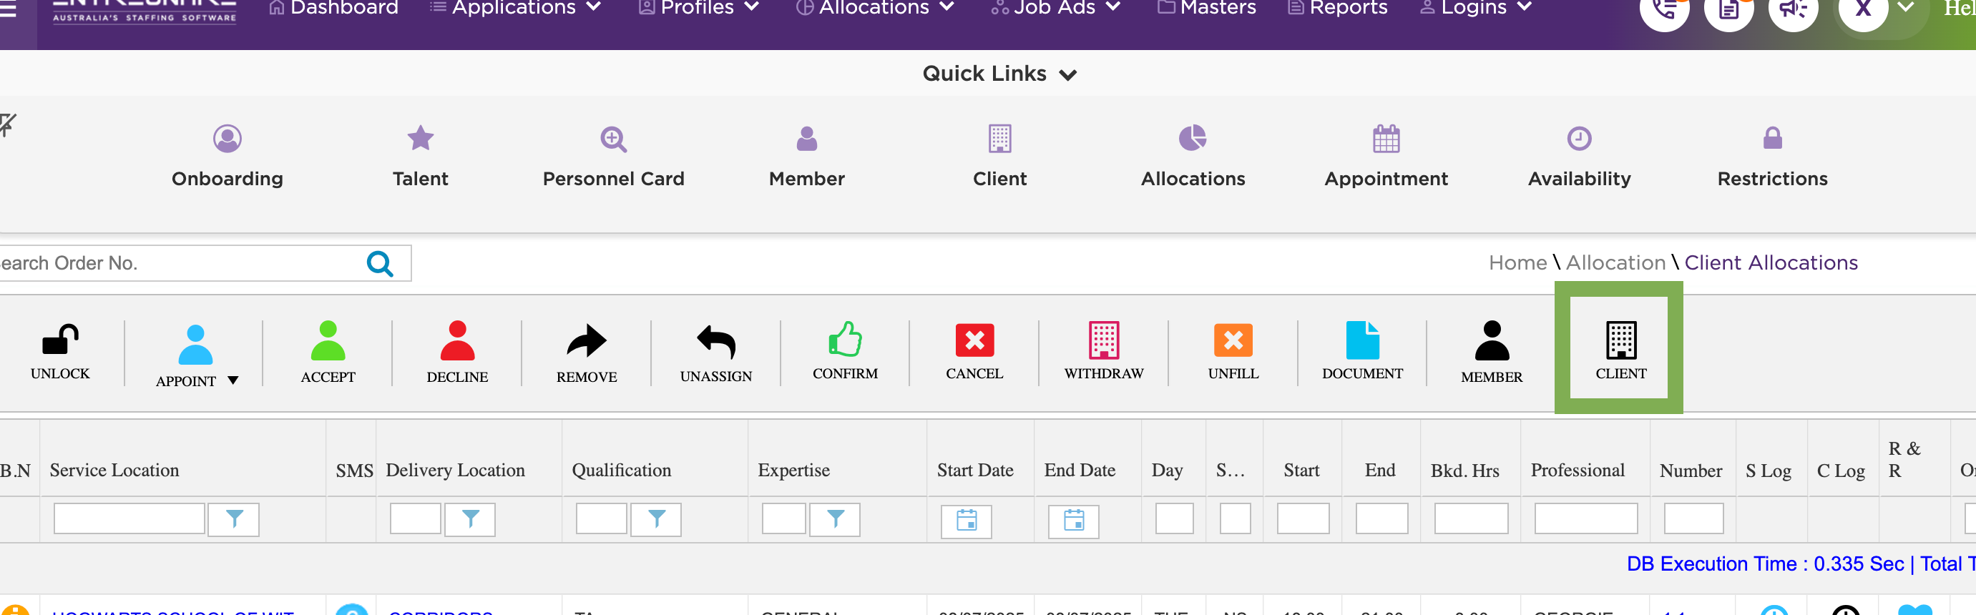Open the Profiles dropdown menu
This screenshot has height=615, width=1976.
[x=699, y=8]
